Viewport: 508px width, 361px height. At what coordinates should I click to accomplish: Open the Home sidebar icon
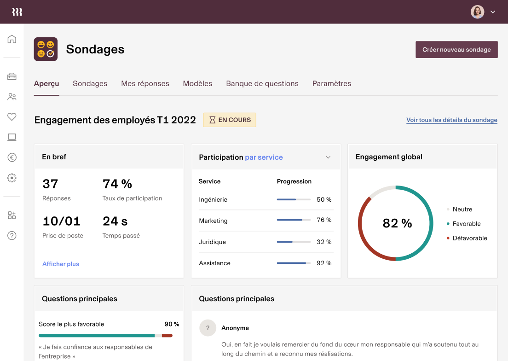[12, 39]
